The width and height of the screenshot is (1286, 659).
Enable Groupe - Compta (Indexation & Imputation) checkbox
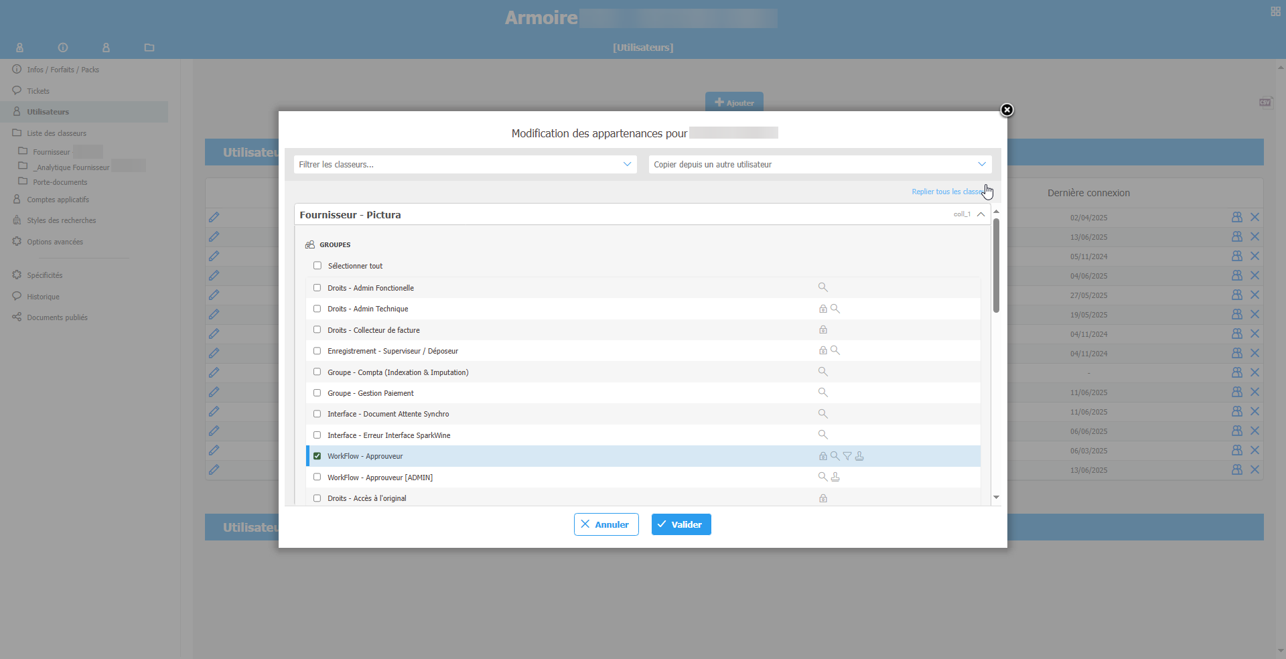pos(317,372)
